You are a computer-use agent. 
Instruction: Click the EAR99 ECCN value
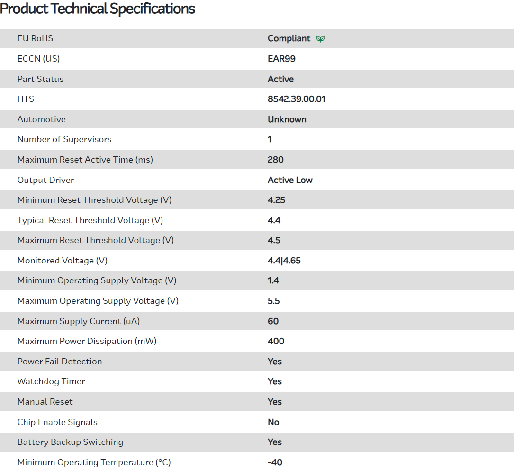coord(281,59)
